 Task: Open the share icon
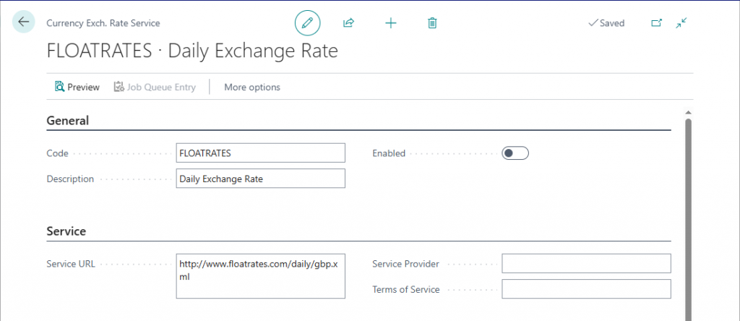coord(348,23)
